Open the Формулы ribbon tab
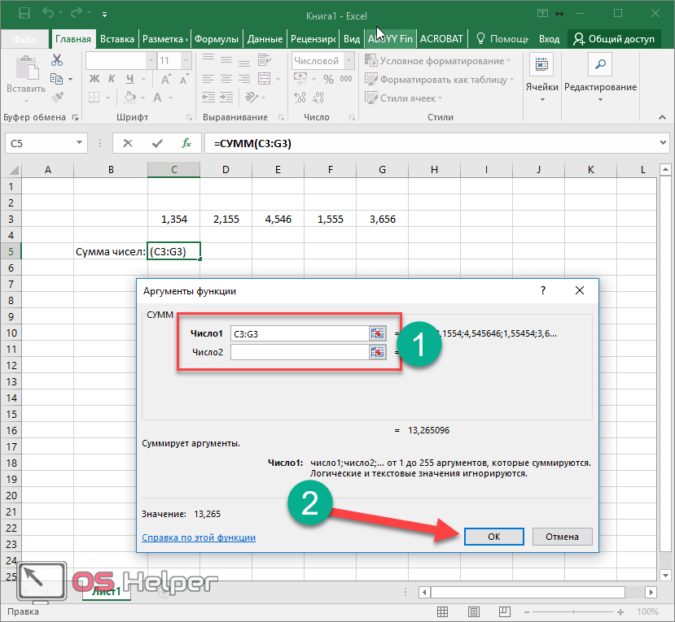Image resolution: width=675 pixels, height=622 pixels. [217, 39]
